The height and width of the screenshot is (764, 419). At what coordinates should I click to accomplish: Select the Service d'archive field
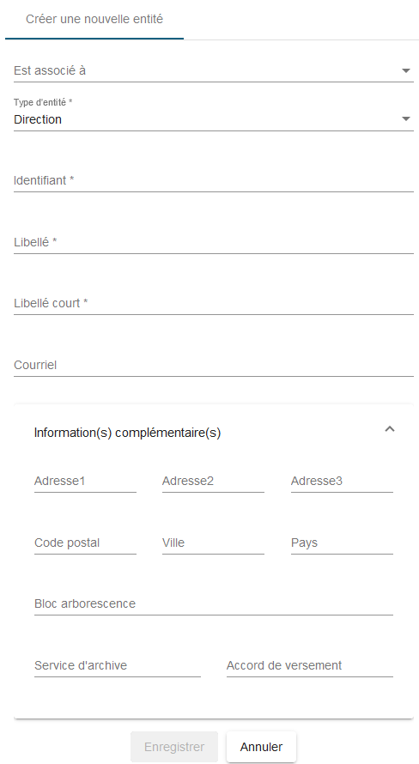pyautogui.click(x=118, y=665)
